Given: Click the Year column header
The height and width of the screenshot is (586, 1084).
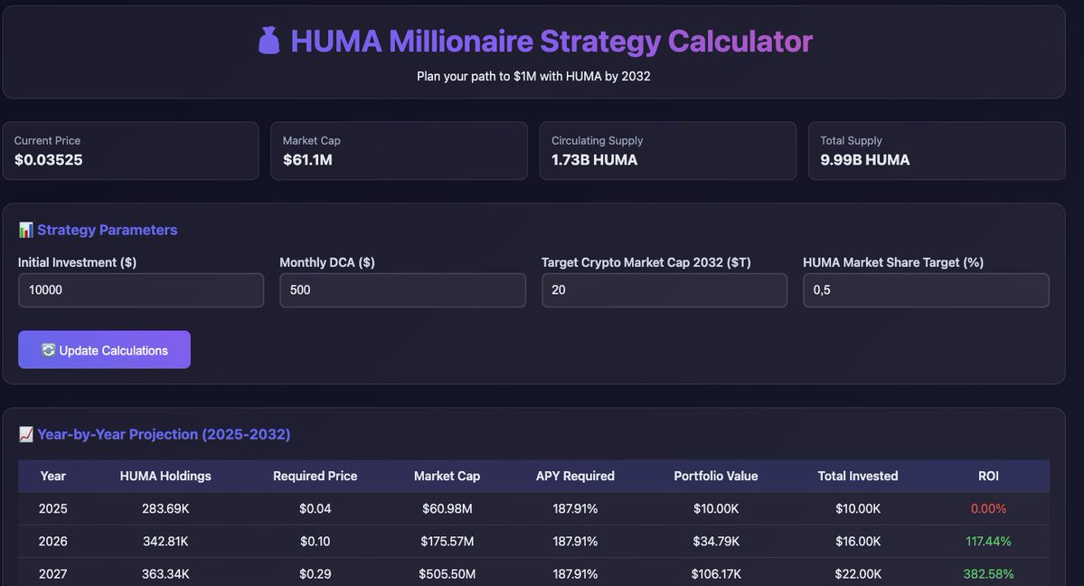Looking at the screenshot, I should (53, 476).
